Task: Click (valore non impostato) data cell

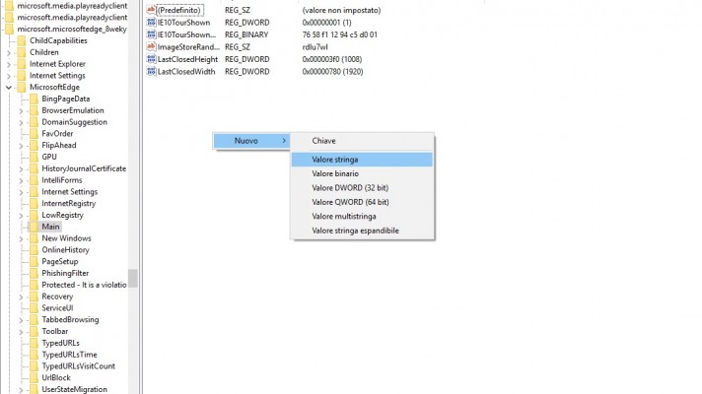Action: (x=341, y=10)
